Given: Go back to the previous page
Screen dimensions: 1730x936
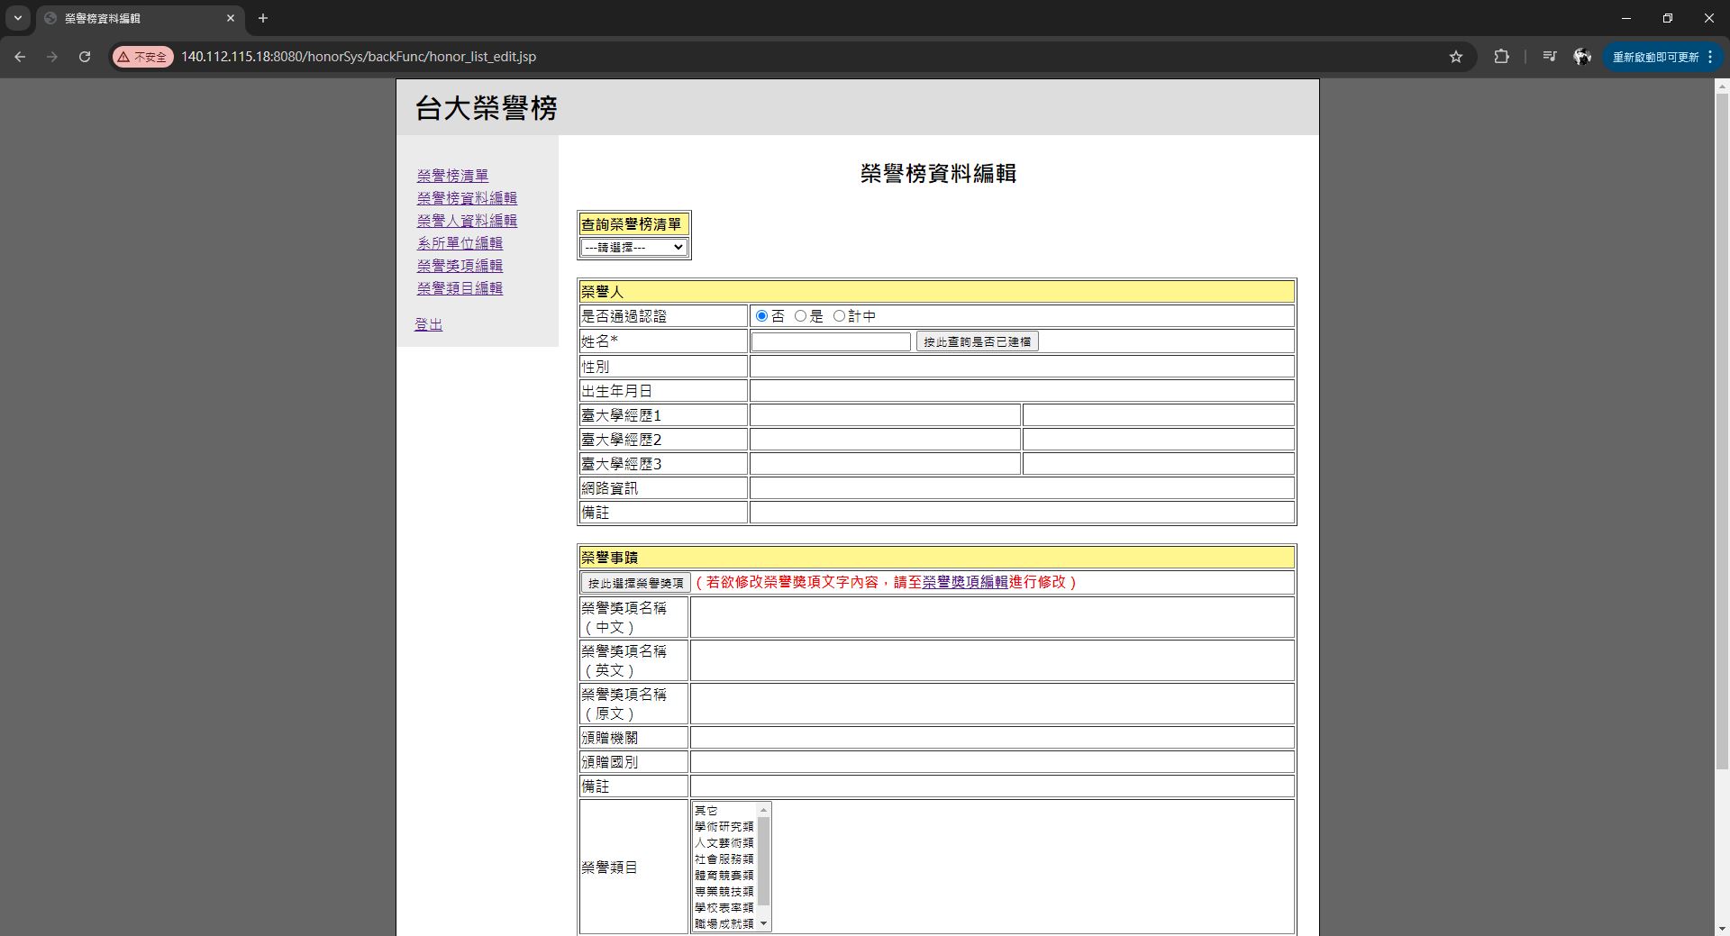Looking at the screenshot, I should (20, 57).
